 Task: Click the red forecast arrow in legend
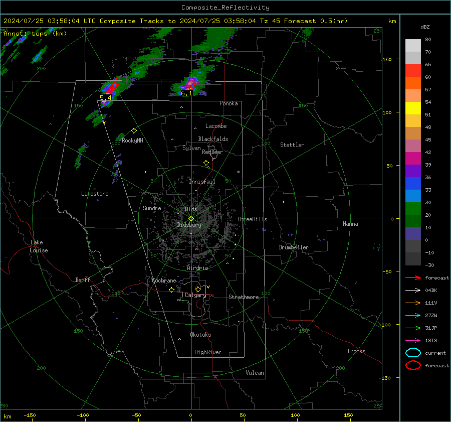[413, 277]
